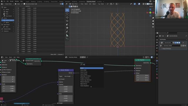This screenshot has height=106, width=188.
Task: Choose Vector Curves in search results
Action: [92, 72]
